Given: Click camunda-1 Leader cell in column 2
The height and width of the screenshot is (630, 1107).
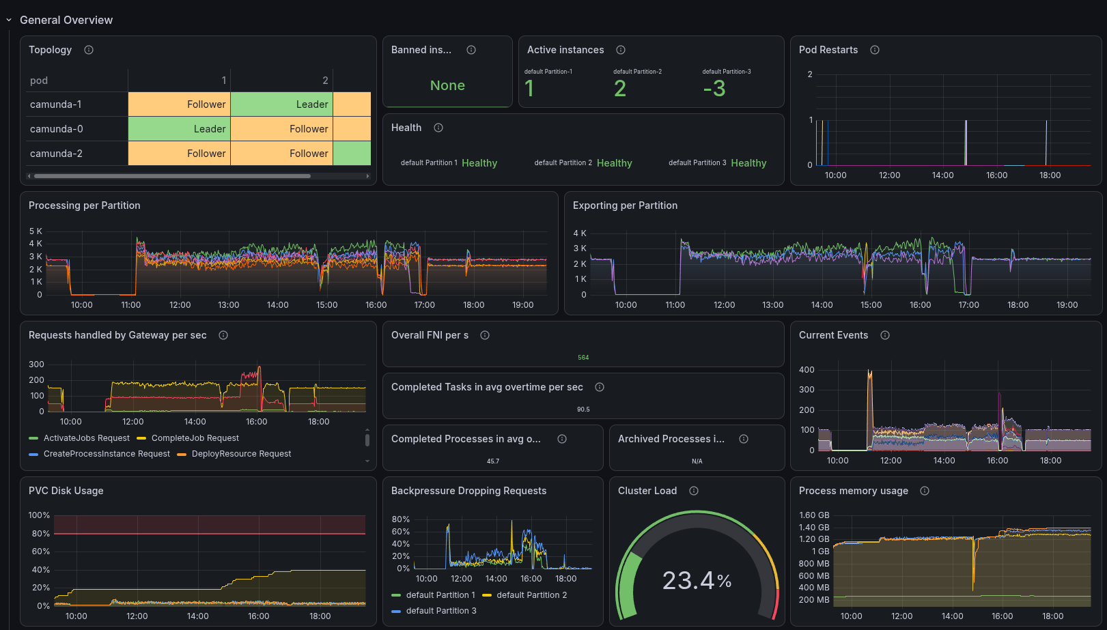Looking at the screenshot, I should click(x=281, y=104).
